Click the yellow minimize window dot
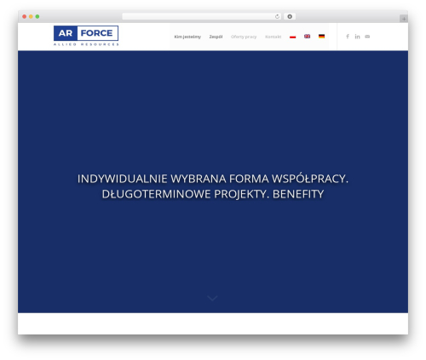The image size is (426, 360). (x=31, y=16)
